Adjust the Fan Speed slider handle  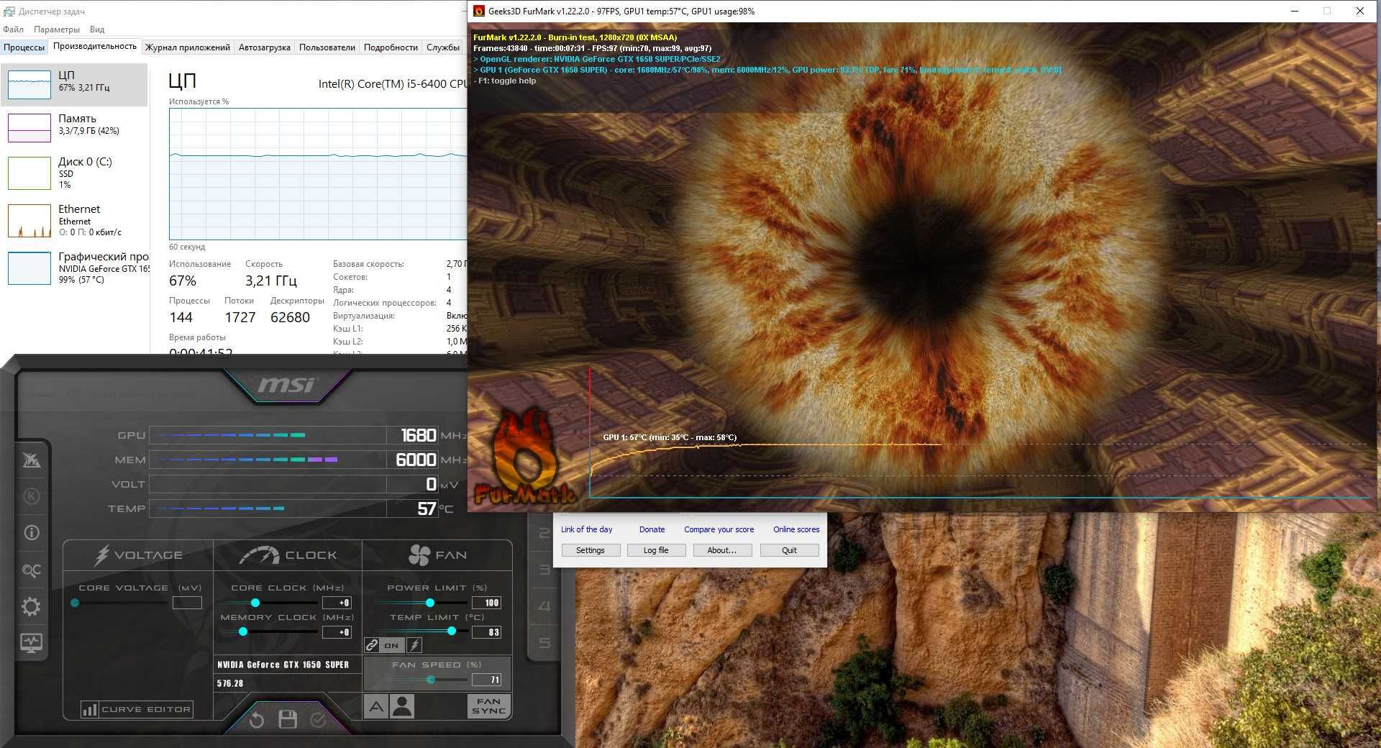[431, 680]
